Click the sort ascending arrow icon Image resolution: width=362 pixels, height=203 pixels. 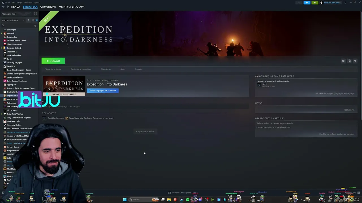29,20
